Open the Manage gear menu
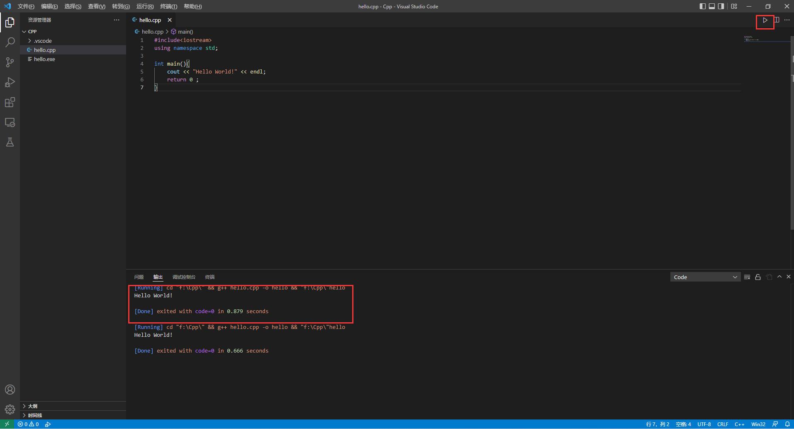 pos(10,409)
